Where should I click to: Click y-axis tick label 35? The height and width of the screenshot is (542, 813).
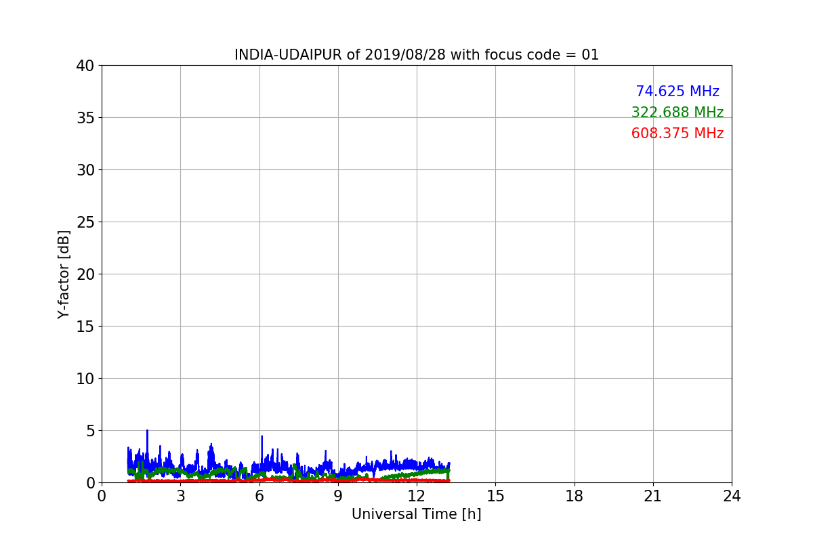coord(85,118)
